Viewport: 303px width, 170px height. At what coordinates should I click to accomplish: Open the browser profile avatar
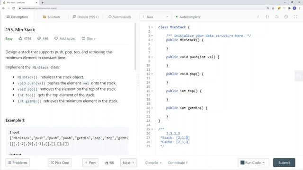pyautogui.click(x=294, y=8)
